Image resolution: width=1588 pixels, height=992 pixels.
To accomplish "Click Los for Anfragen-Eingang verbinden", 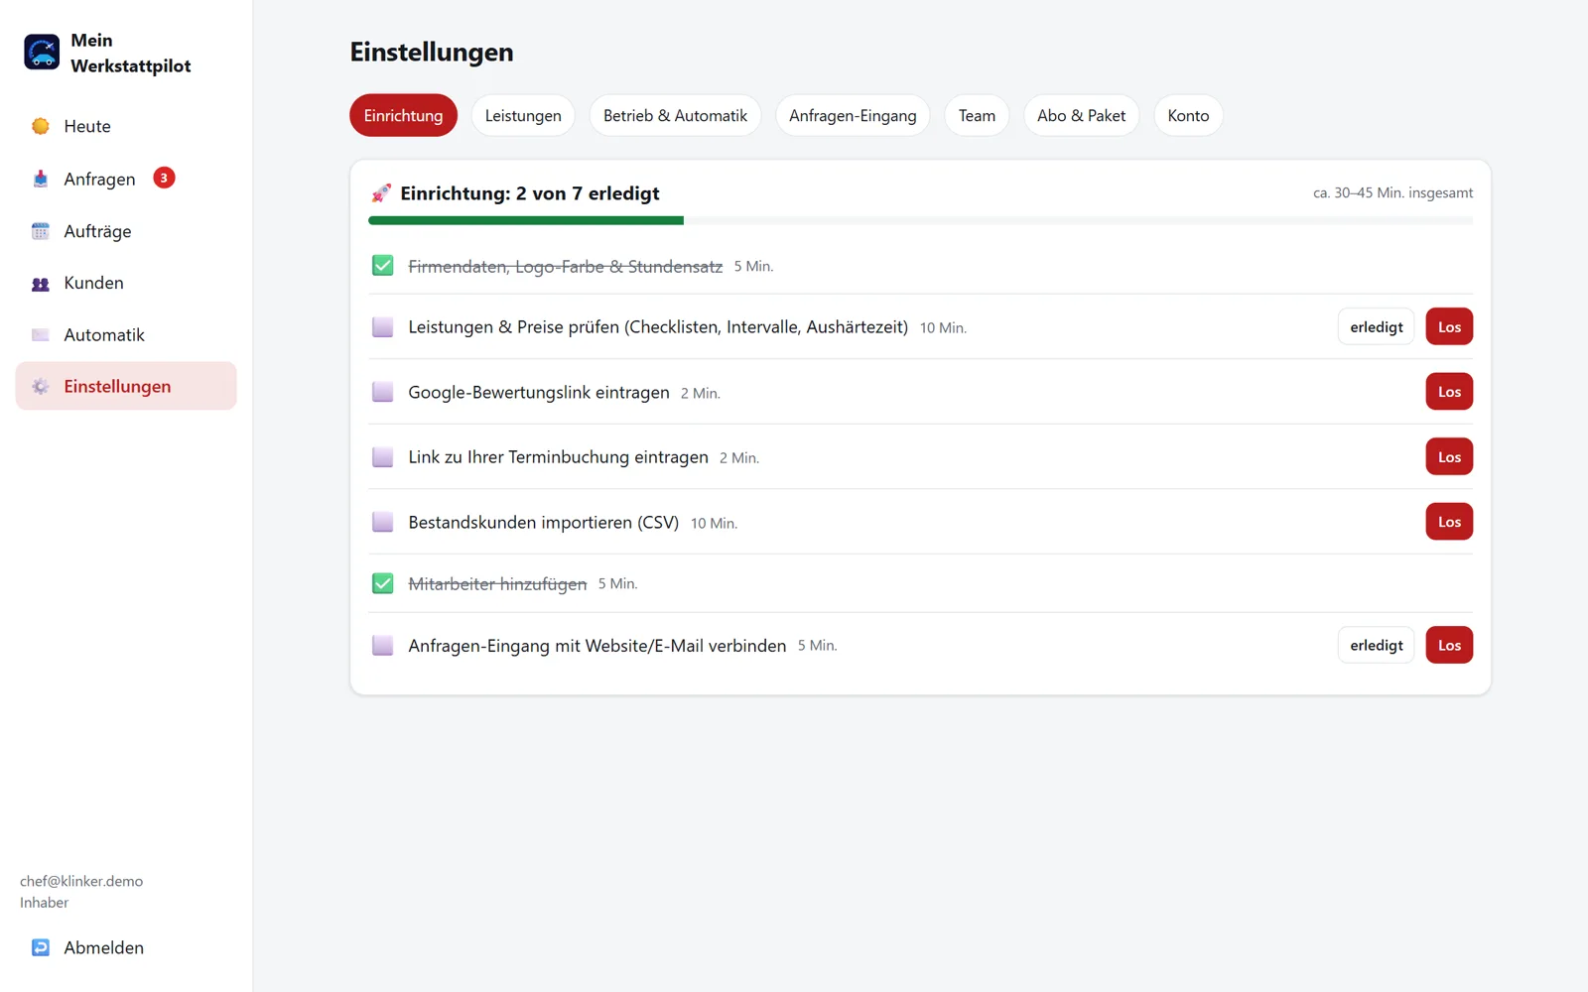I will (1449, 645).
